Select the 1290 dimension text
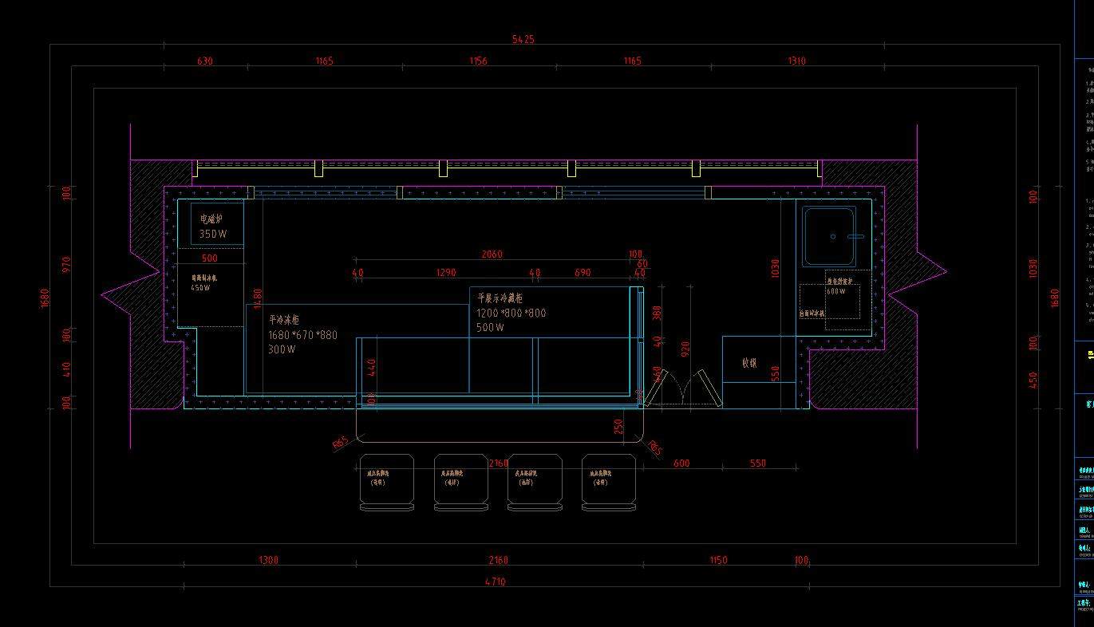 (446, 273)
